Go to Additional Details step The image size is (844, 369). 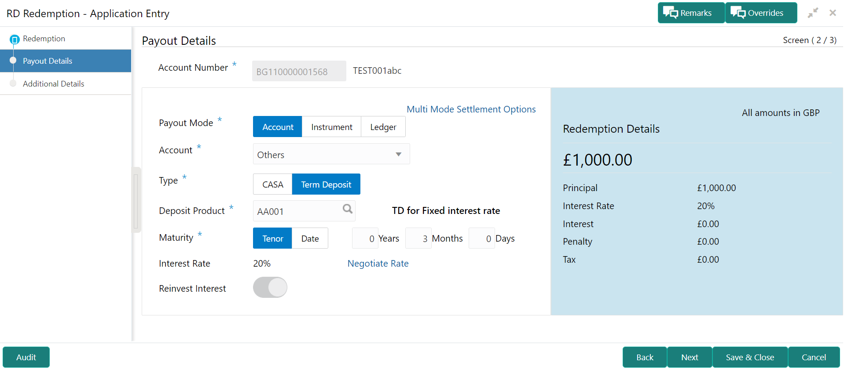[x=53, y=84]
